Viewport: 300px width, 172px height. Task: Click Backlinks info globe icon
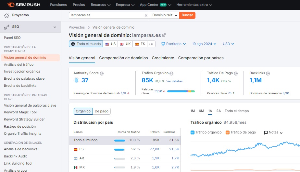pos(268,73)
